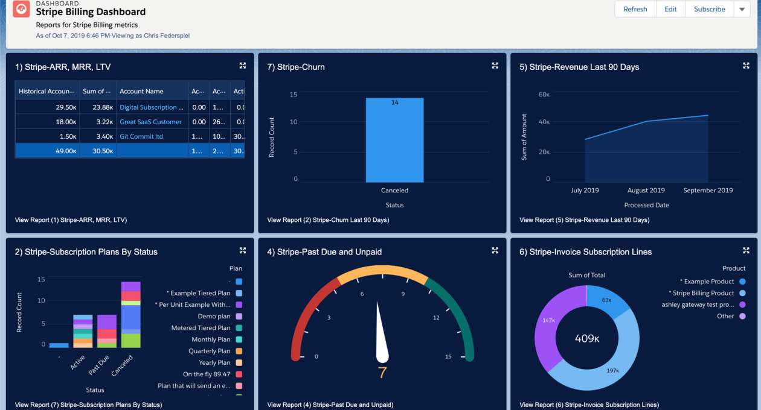Click the Historical Account column header
The width and height of the screenshot is (761, 410).
(x=47, y=91)
